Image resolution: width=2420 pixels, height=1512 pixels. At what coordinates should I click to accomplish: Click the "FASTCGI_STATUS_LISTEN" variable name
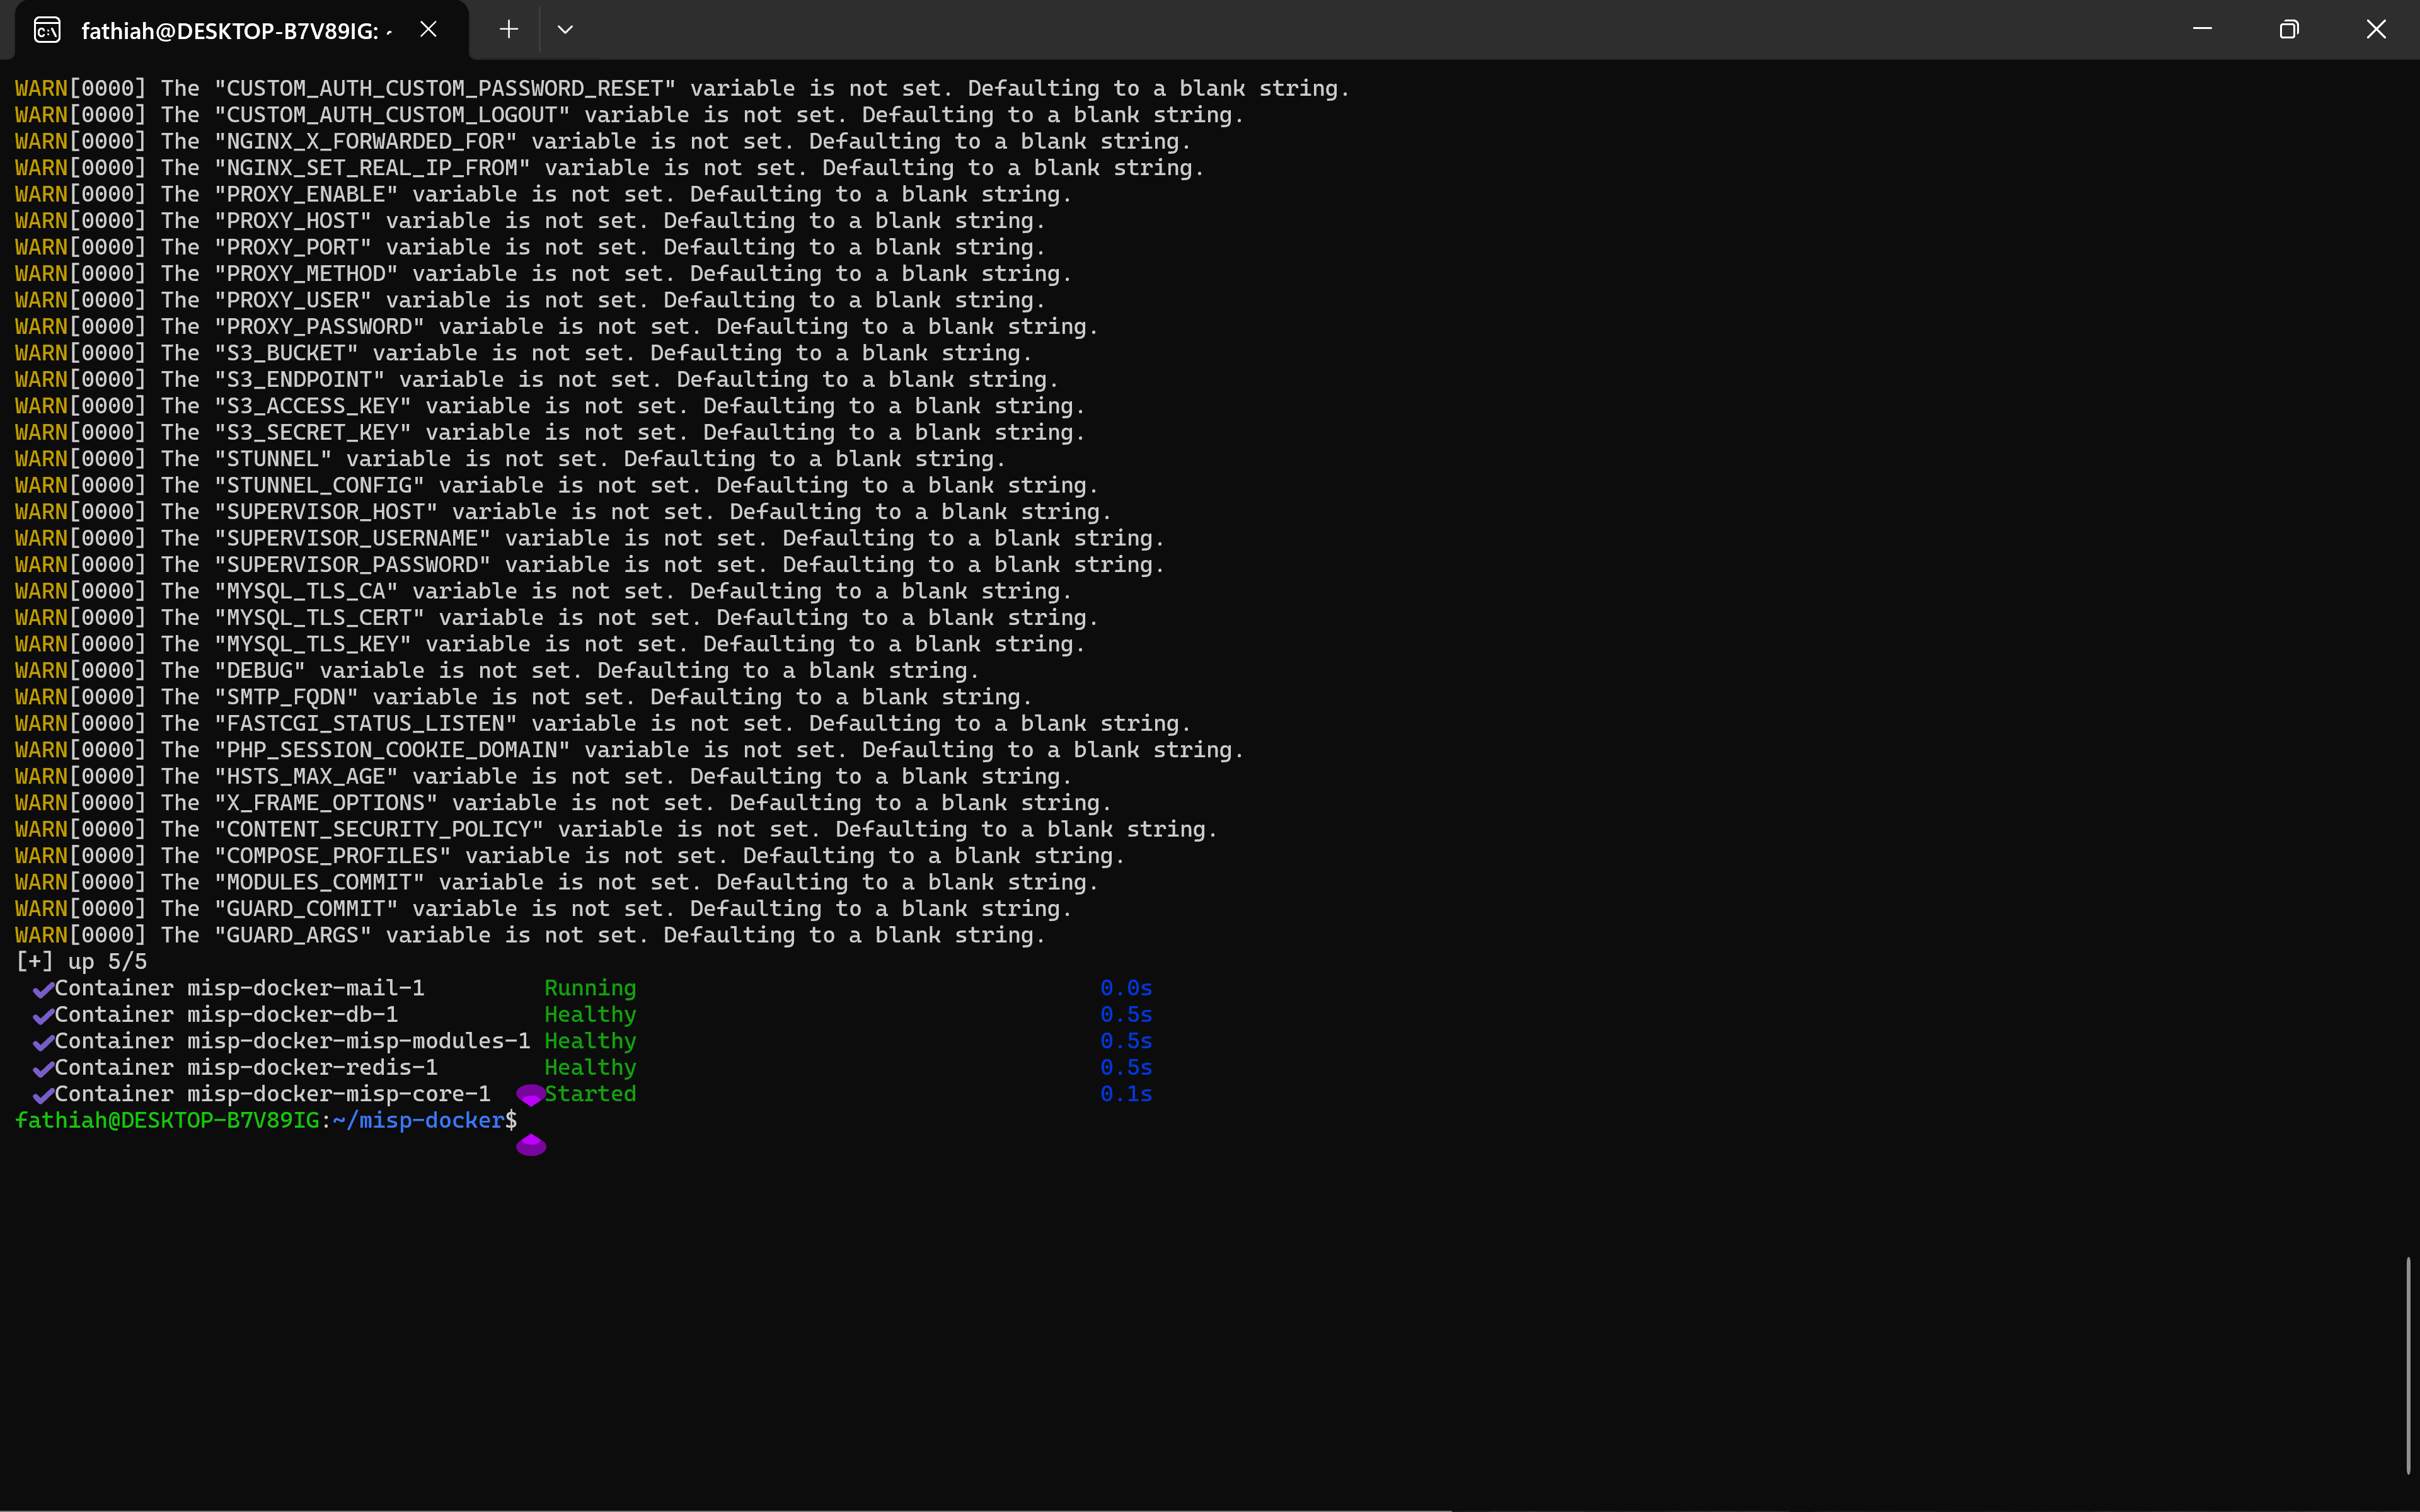pos(366,724)
